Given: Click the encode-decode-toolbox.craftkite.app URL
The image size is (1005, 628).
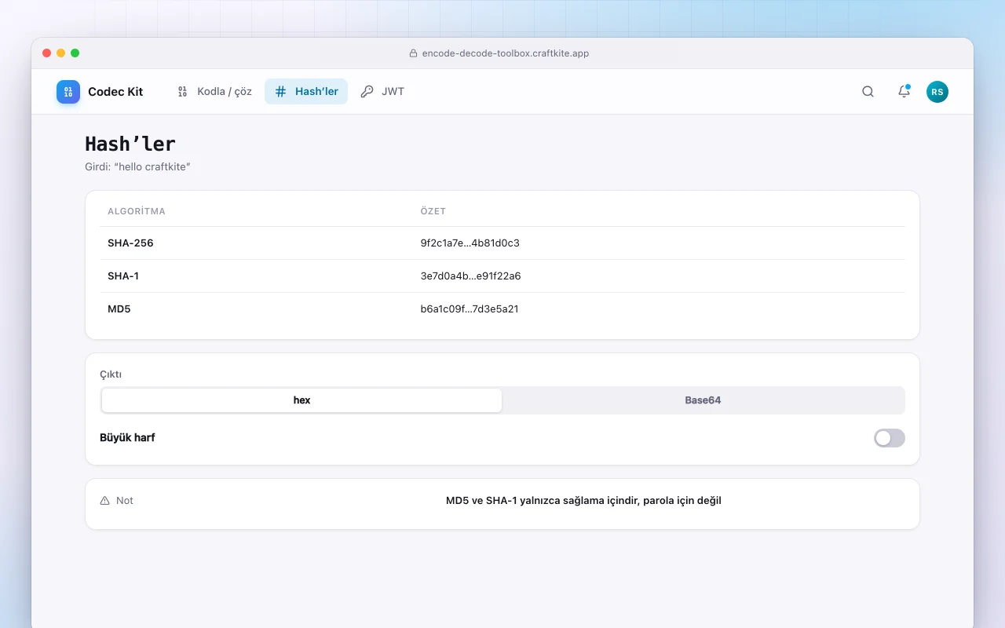Looking at the screenshot, I should [x=506, y=53].
